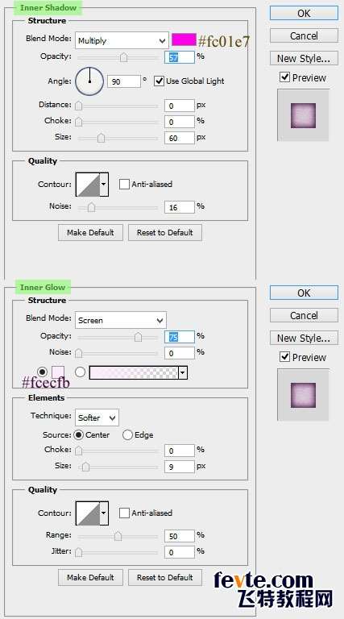Viewport: 344px width, 619px height.
Task: Open the Multiply blend mode dropdown
Action: coord(122,40)
